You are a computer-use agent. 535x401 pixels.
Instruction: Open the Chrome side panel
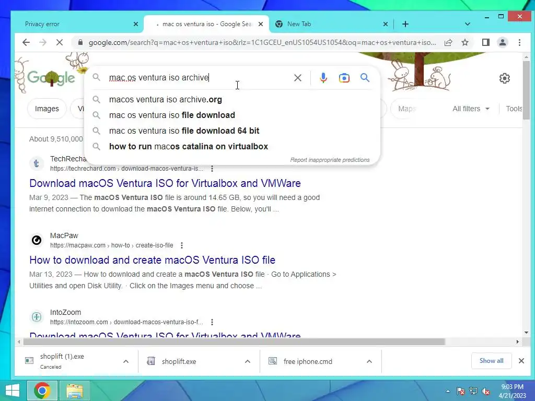tap(486, 42)
